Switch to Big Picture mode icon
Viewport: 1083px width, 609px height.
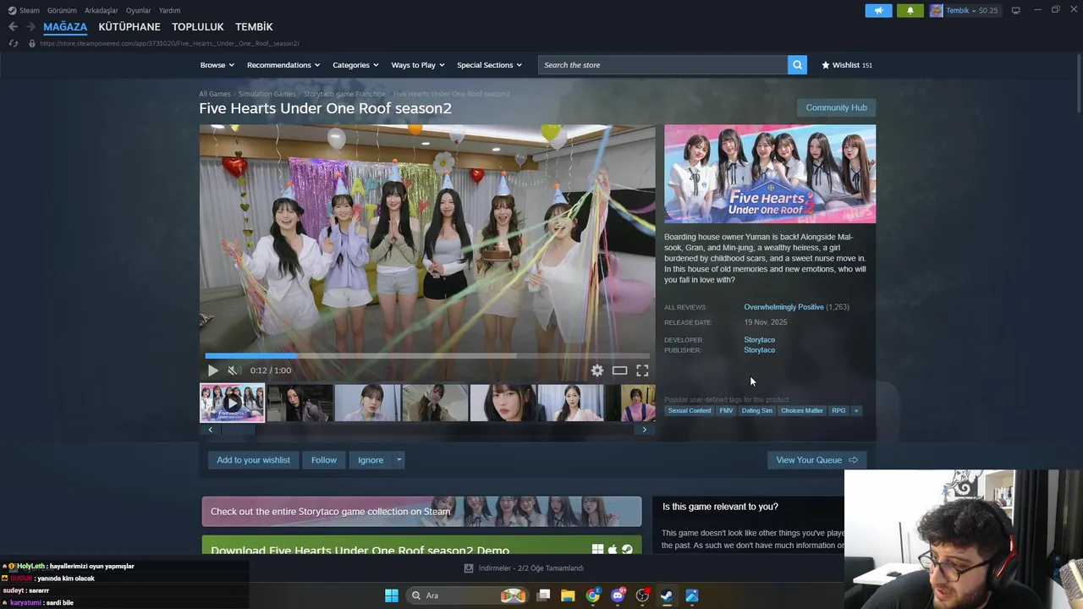(1016, 10)
